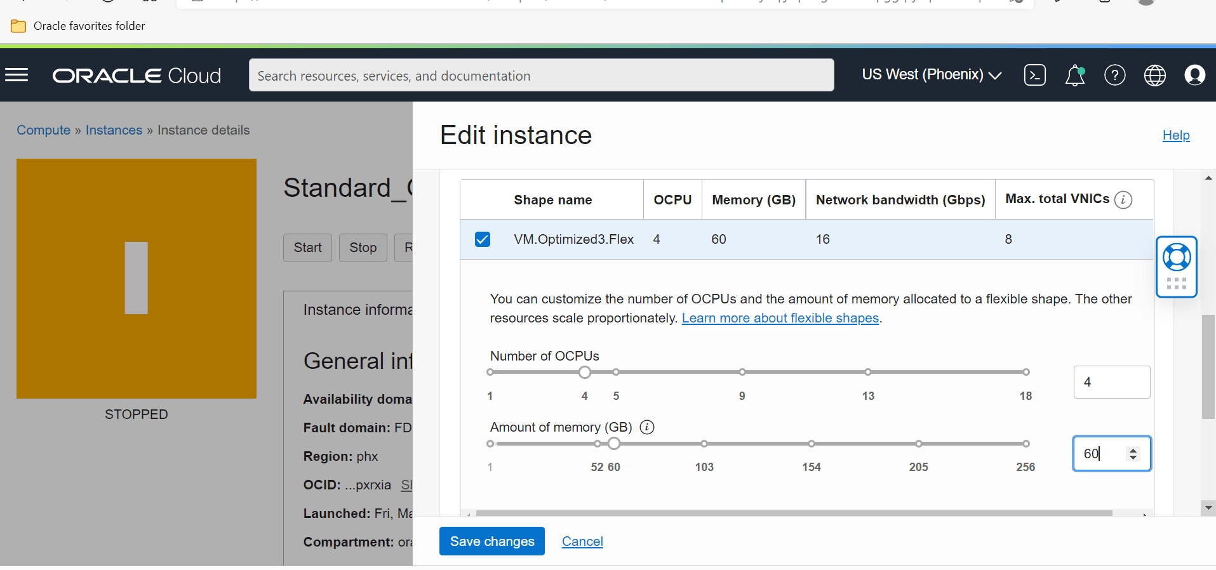Open the Oracle favorites folder bookmark
Screen dimensions: 1216x570
78,26
